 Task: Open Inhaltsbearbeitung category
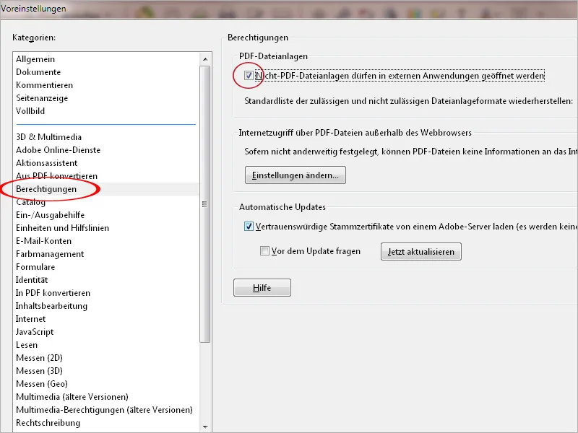coord(51,306)
